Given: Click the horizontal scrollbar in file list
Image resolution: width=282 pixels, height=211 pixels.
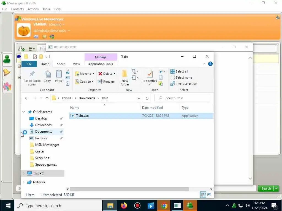Looking at the screenshot, I should coord(129,189).
